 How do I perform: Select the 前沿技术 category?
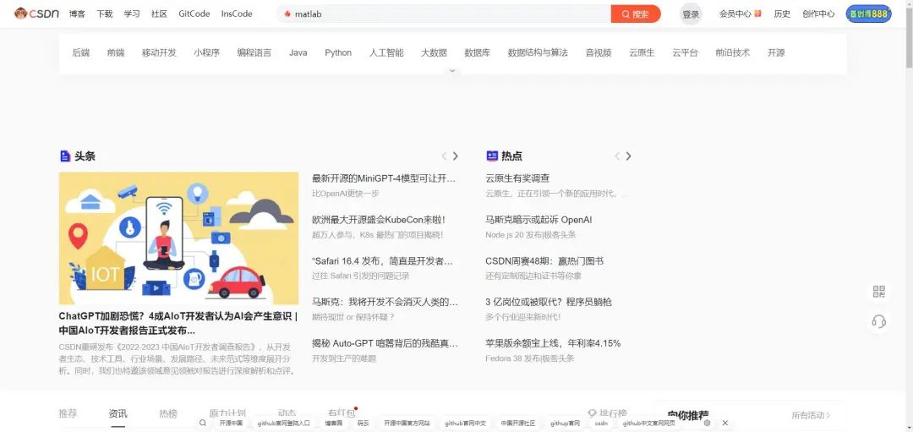click(732, 52)
